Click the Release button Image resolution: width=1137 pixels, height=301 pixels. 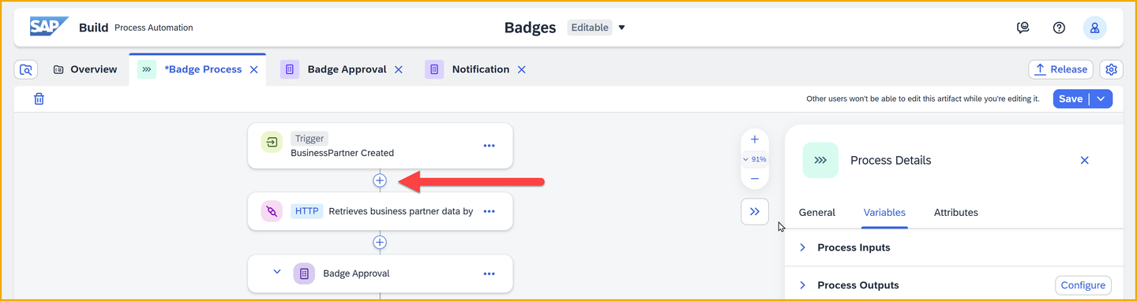tap(1060, 69)
